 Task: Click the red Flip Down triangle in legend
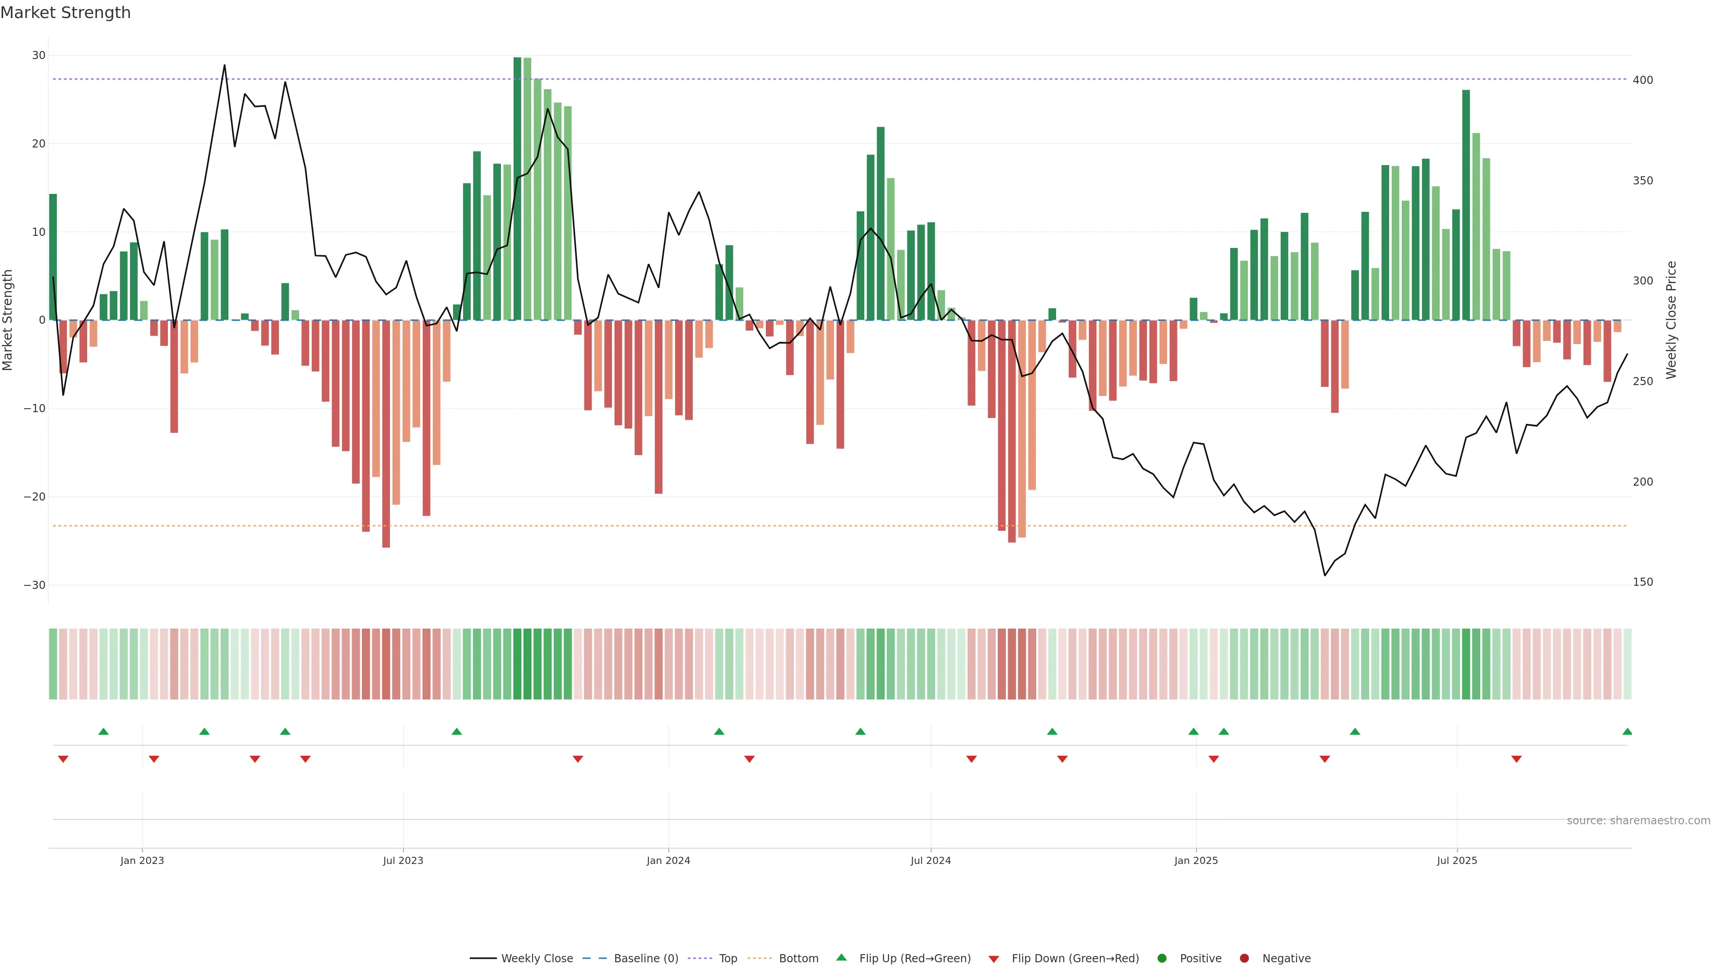pyautogui.click(x=994, y=959)
